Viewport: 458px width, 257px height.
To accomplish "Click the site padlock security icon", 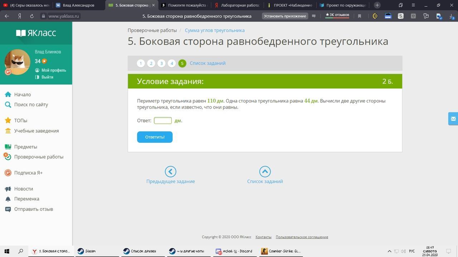I will pos(43,16).
